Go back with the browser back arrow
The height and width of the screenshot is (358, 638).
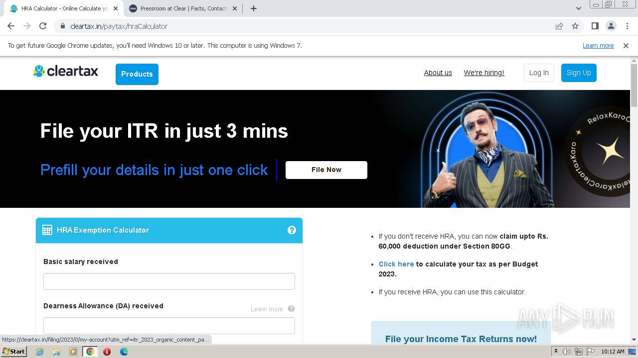tap(11, 26)
